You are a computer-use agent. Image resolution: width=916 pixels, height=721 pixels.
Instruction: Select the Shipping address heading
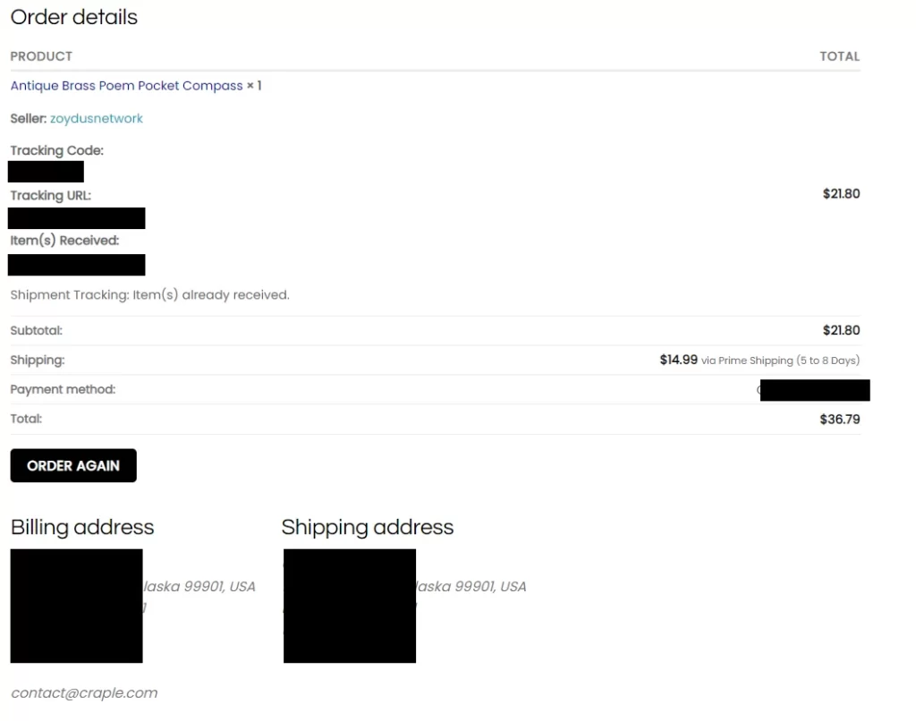368,527
